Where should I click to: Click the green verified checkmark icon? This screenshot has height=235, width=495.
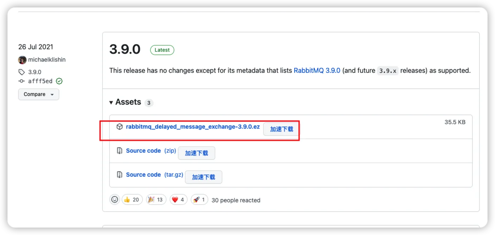[59, 81]
